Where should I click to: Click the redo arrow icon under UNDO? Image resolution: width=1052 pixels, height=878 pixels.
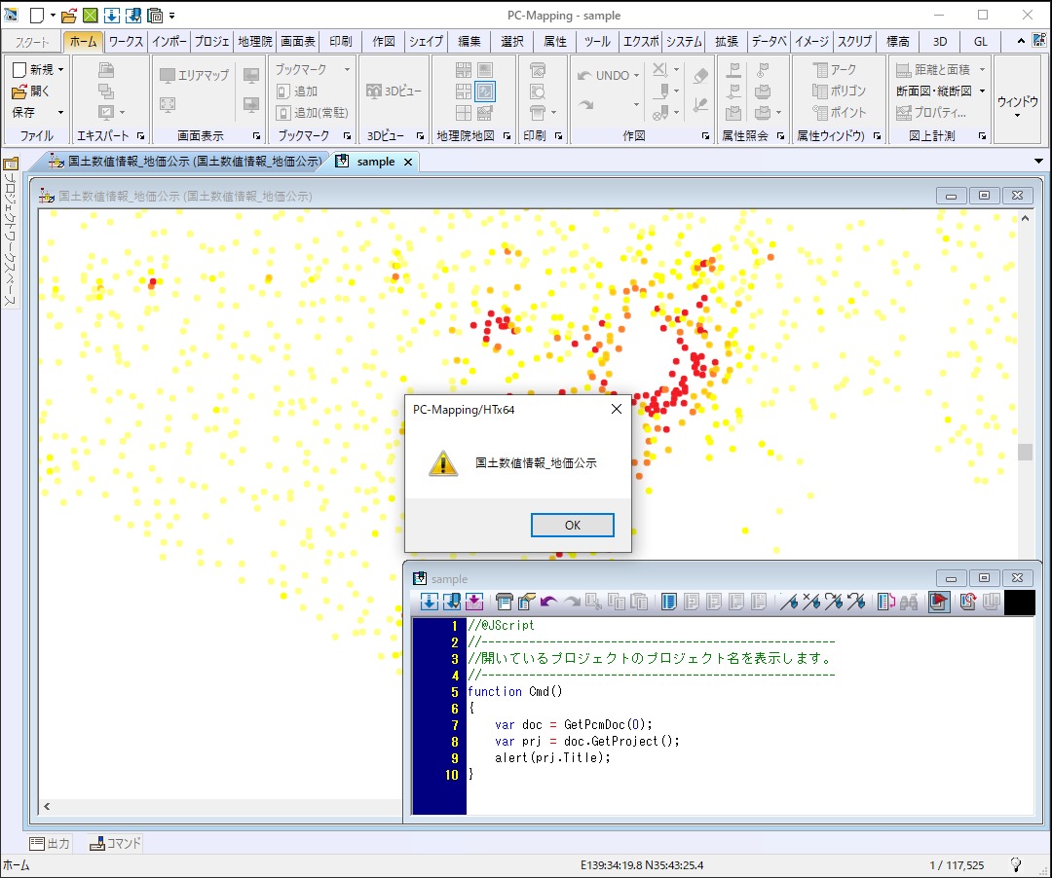[x=585, y=105]
